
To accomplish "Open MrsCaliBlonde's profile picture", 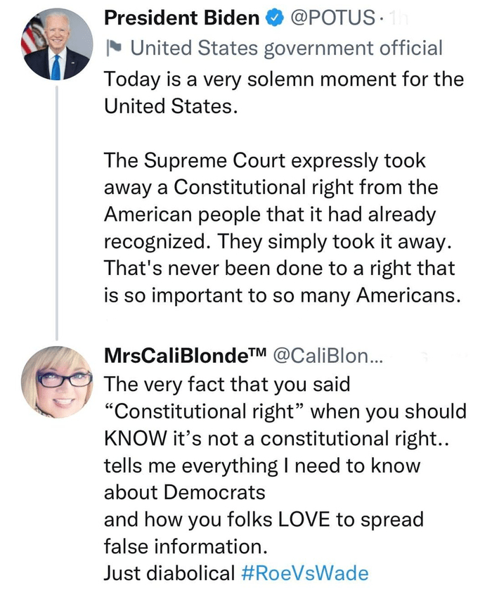I will point(57,382).
